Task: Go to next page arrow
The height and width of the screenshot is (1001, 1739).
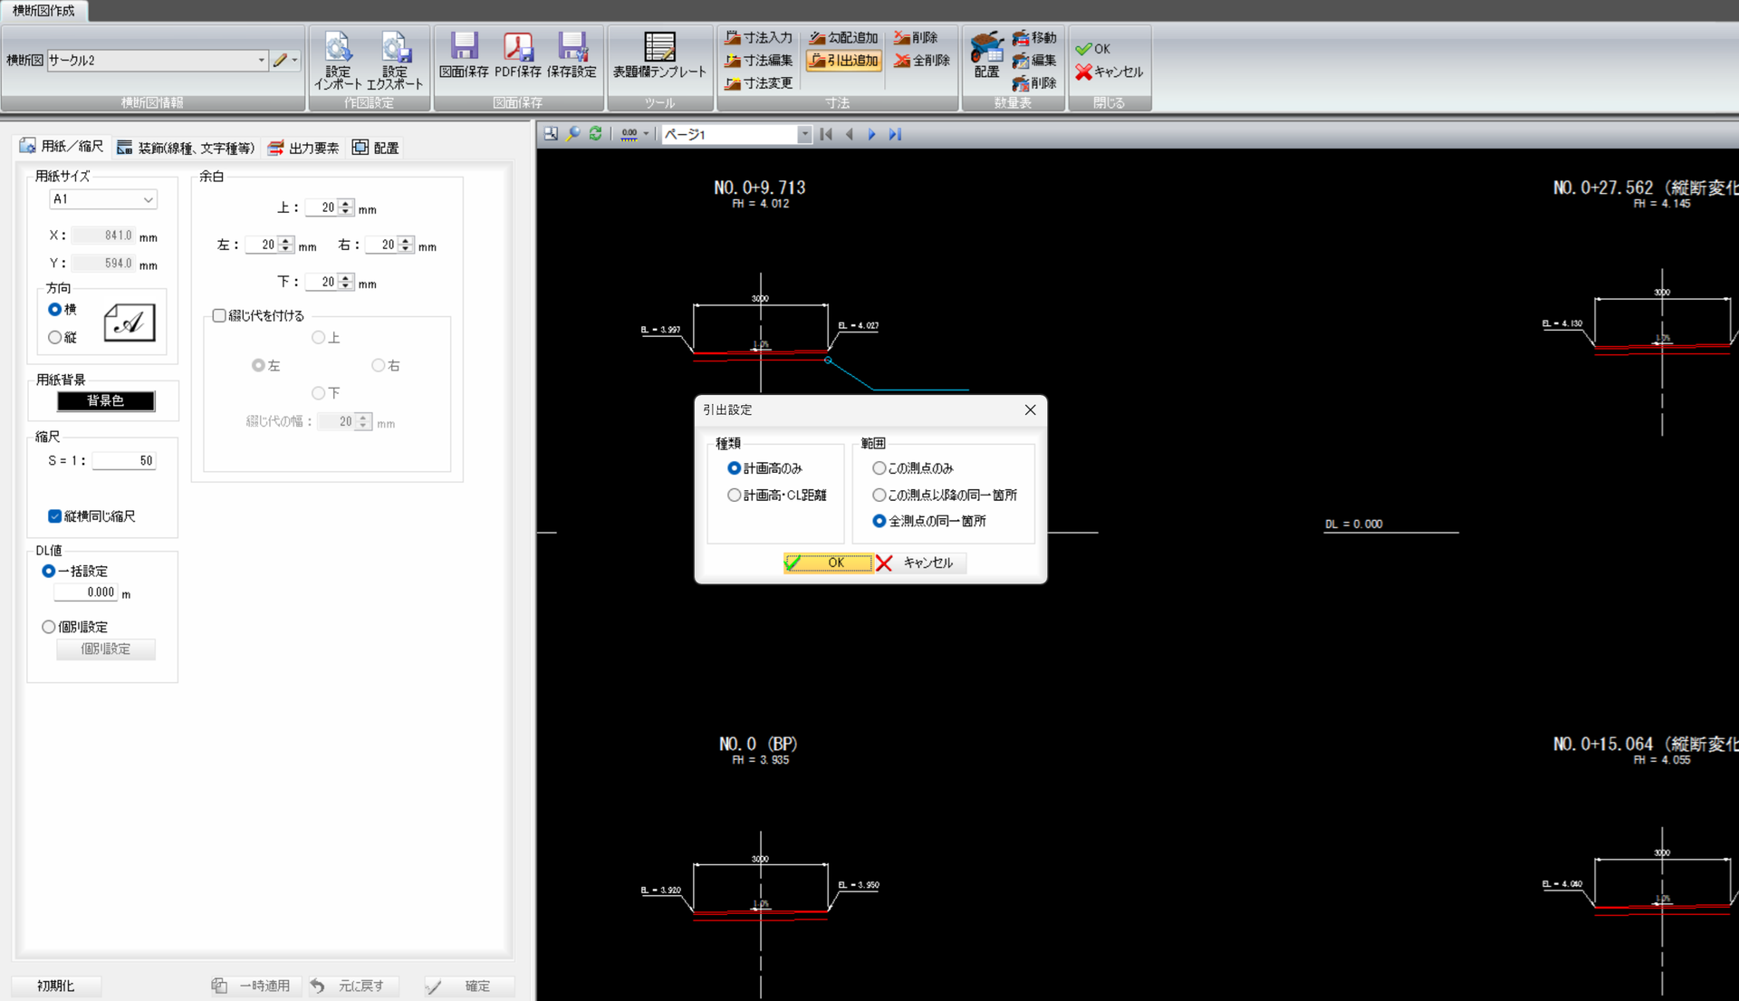Action: pos(872,134)
